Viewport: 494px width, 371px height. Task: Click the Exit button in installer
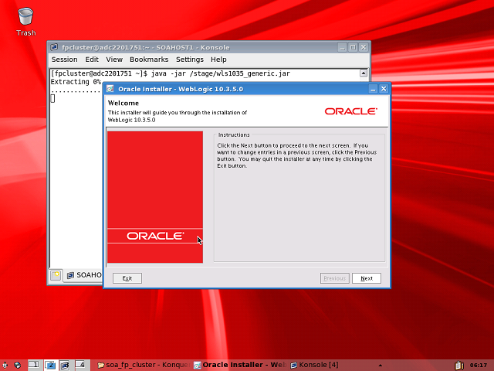pos(127,278)
